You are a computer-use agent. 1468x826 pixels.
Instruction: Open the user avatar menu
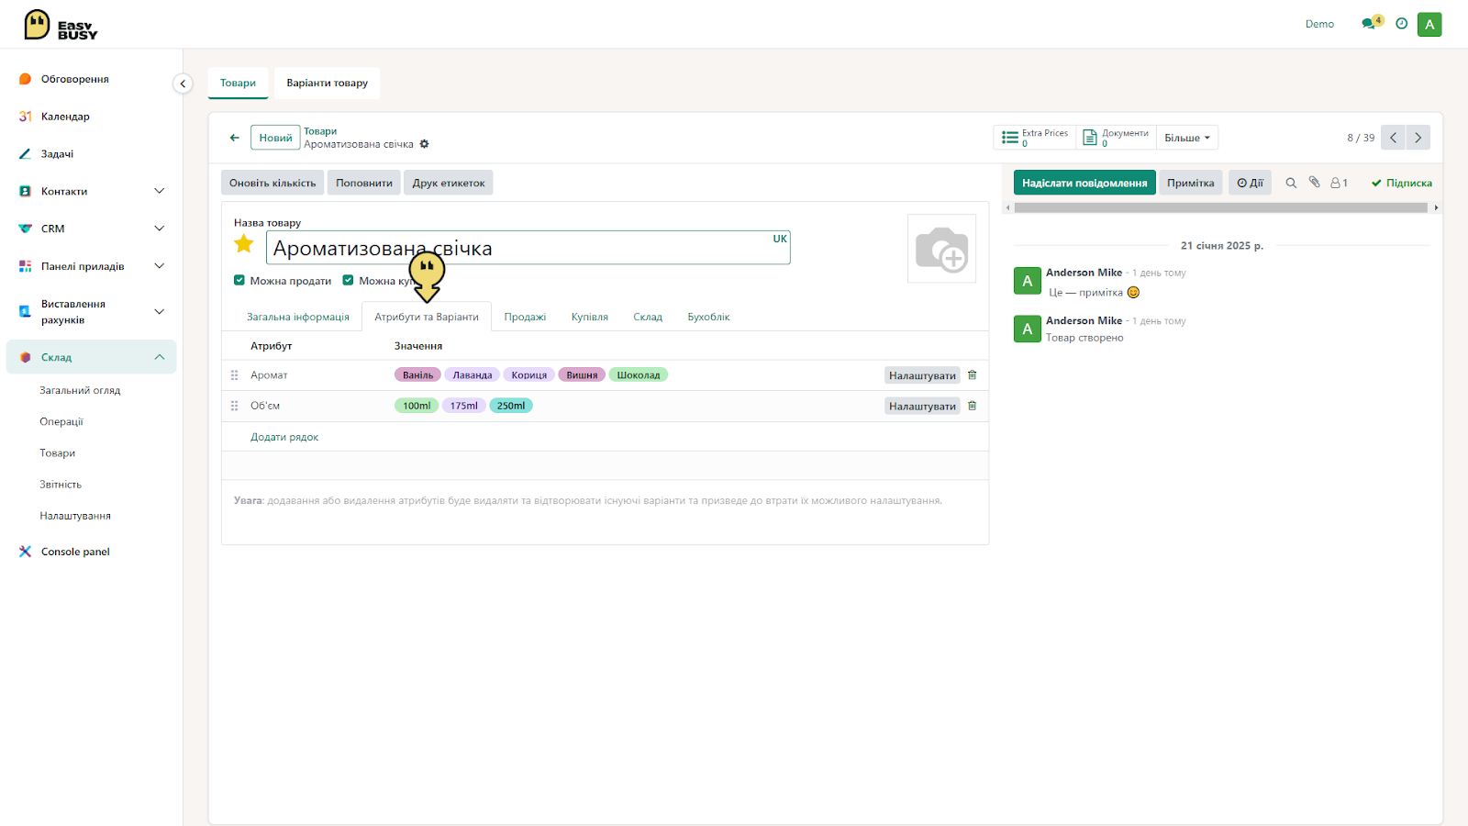(1429, 25)
